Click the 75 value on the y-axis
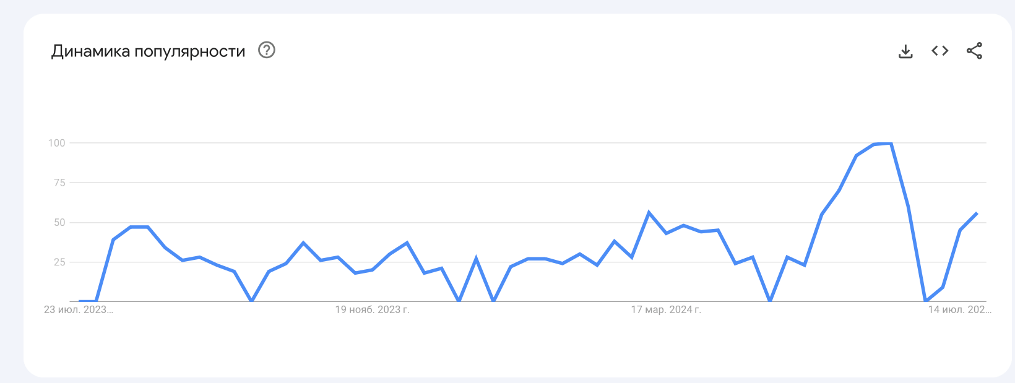 pos(59,183)
